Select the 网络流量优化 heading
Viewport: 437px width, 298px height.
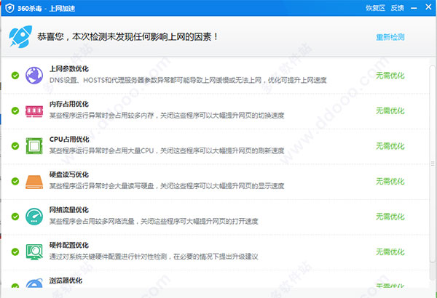tap(69, 210)
